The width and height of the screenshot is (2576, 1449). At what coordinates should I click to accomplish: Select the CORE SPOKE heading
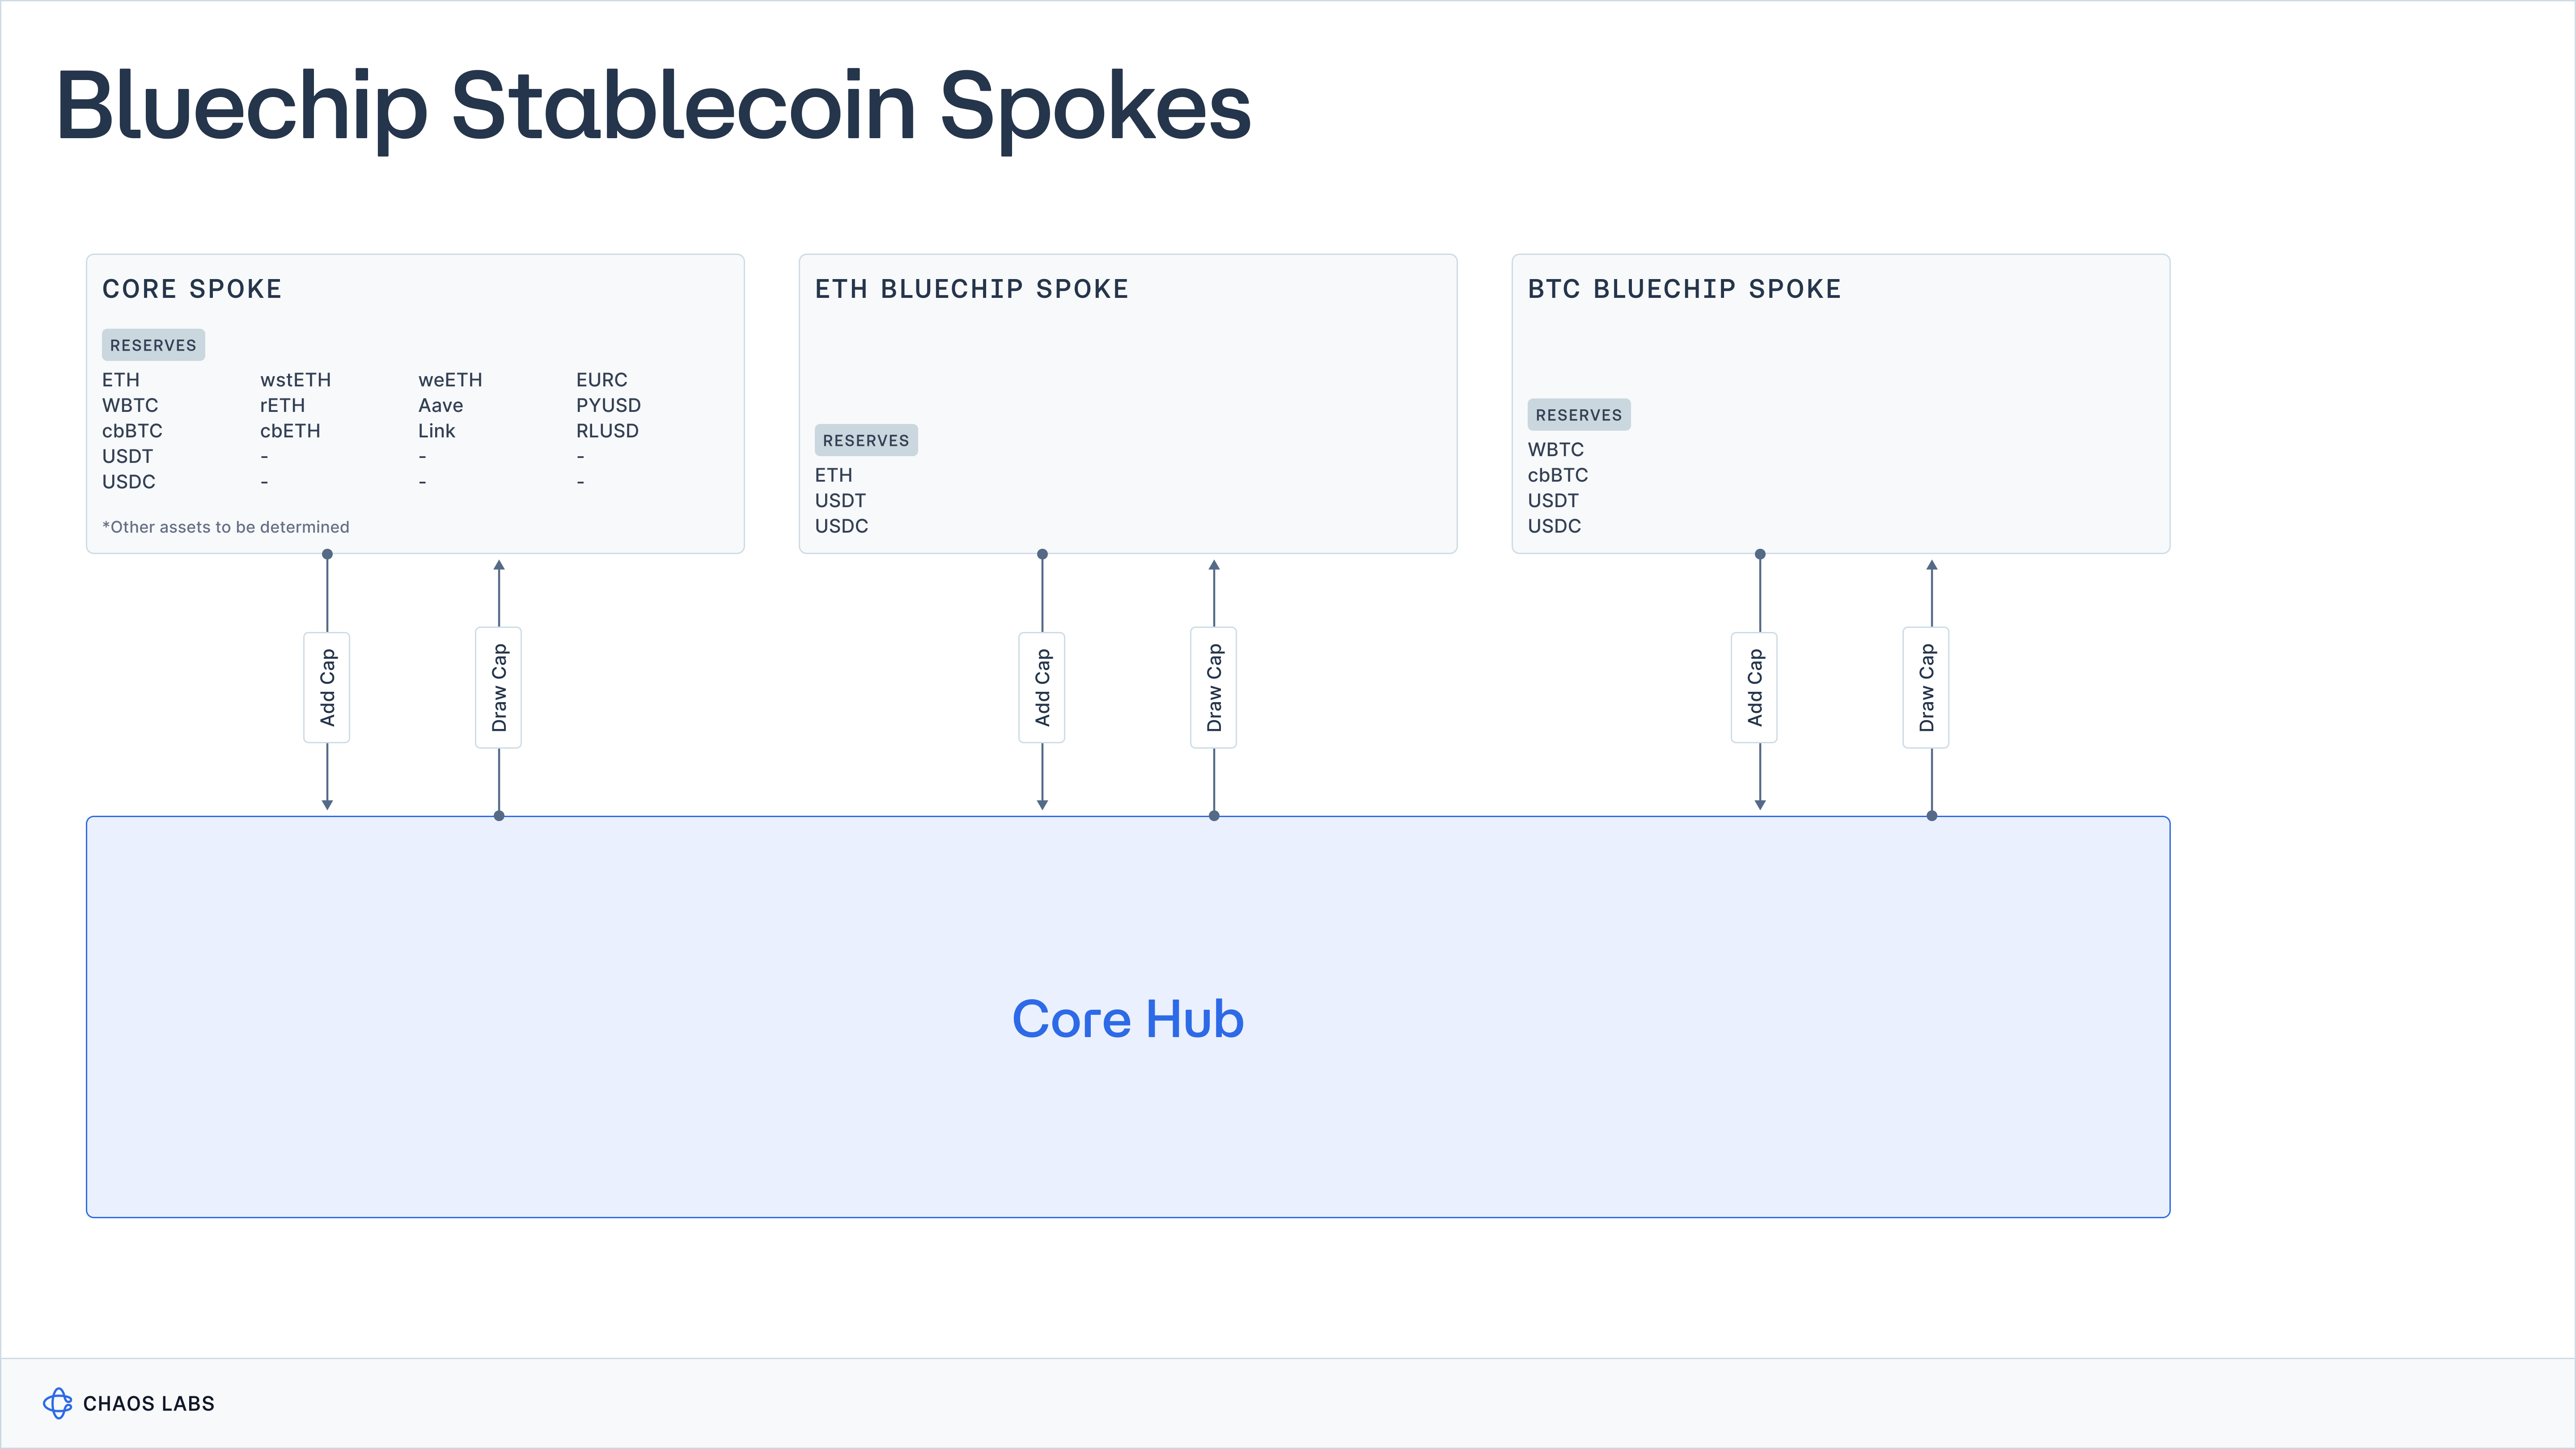[x=192, y=289]
